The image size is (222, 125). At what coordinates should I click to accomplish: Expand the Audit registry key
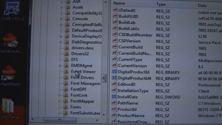(62, 7)
